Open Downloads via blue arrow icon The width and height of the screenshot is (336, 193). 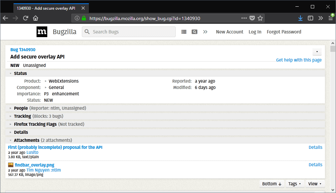click(300, 18)
